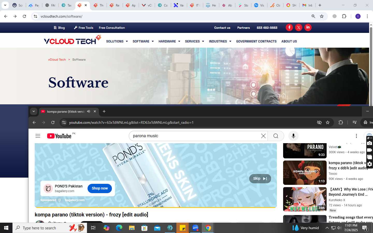The width and height of the screenshot is (373, 233).
Task: Open the Blog link
Action: (x=59, y=28)
